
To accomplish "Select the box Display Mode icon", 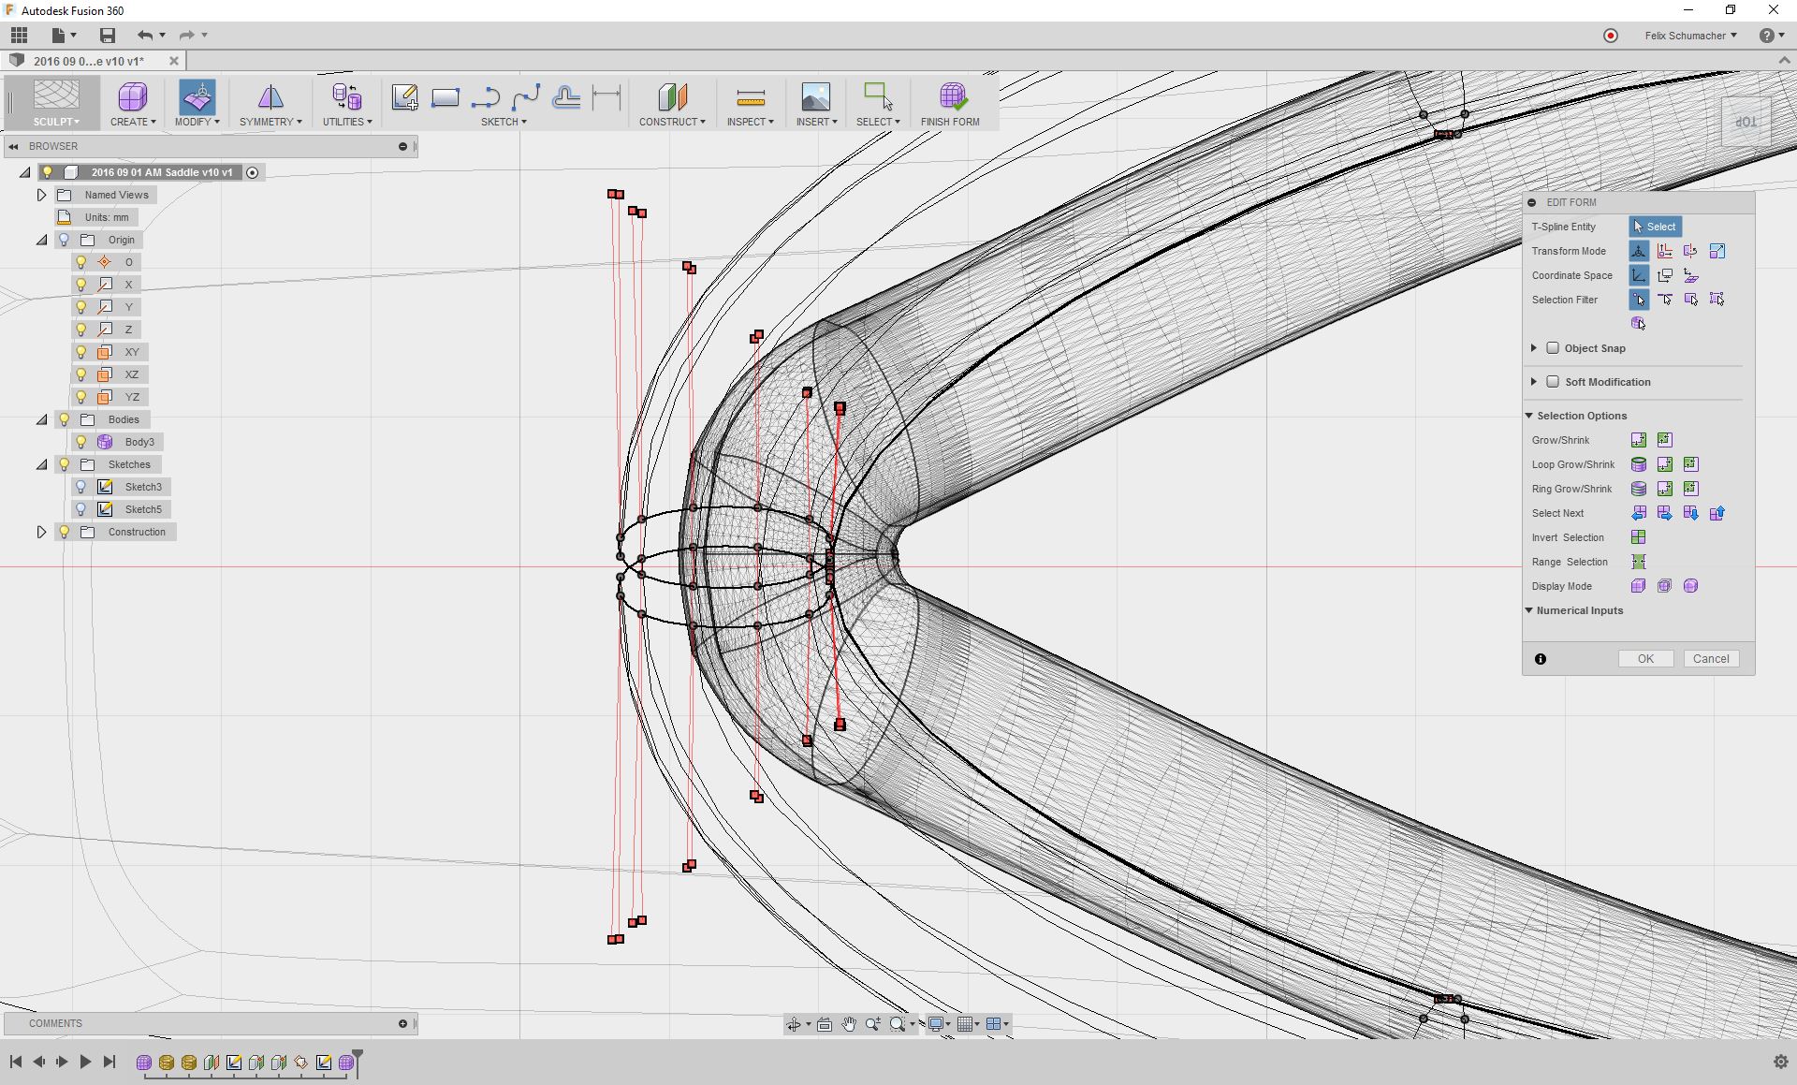I will tap(1639, 585).
